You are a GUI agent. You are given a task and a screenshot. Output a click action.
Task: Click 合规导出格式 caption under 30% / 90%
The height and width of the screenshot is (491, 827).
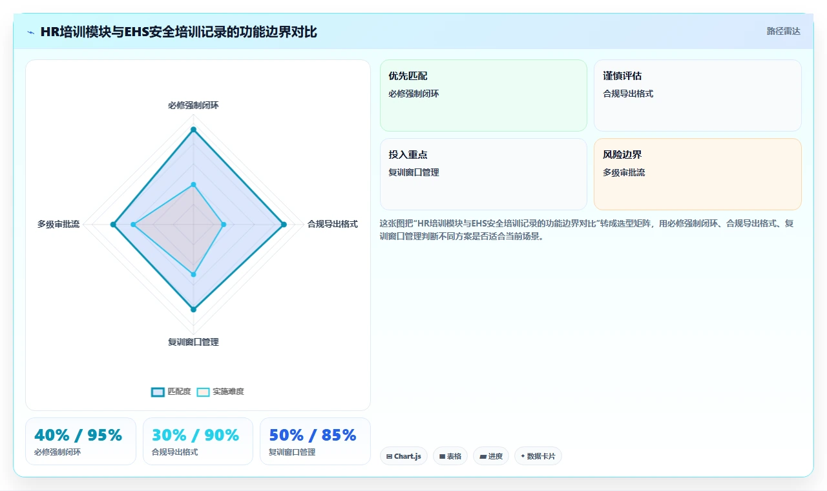174,452
